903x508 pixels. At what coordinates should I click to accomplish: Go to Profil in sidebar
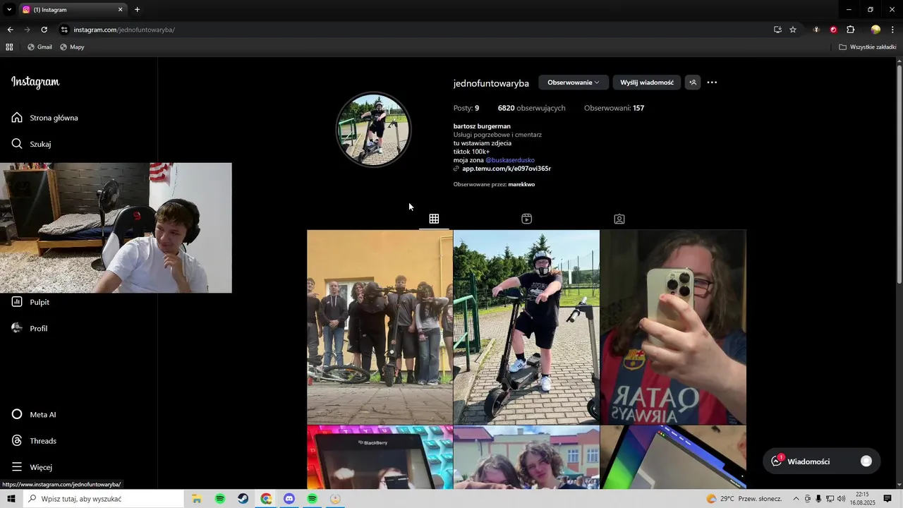[30, 328]
